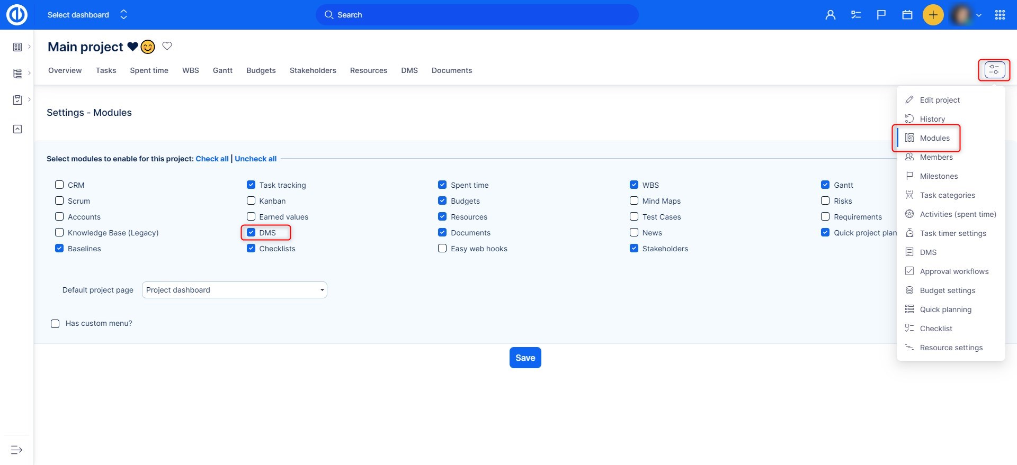Click the yellow plus add button
Screen dimensions: 1017x465
[x=933, y=15]
